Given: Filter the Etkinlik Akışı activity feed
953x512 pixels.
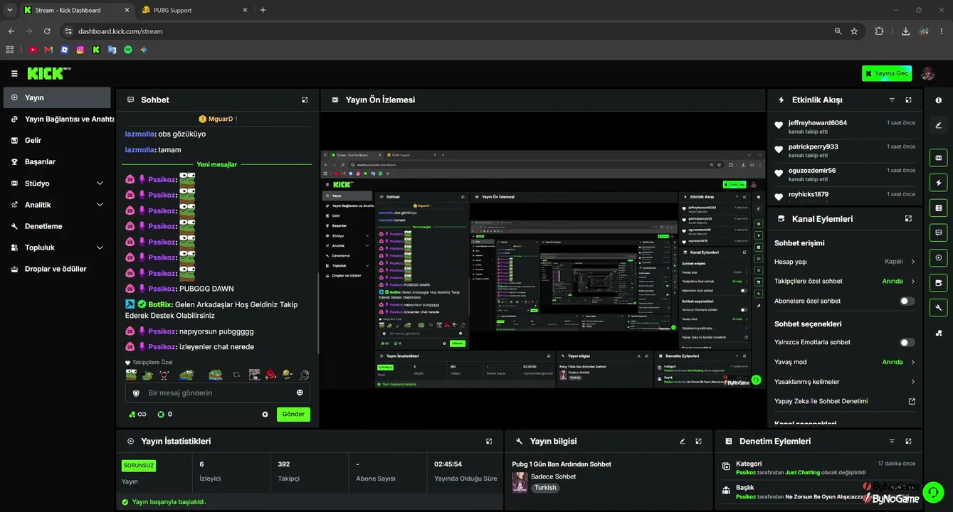Looking at the screenshot, I should (x=892, y=100).
